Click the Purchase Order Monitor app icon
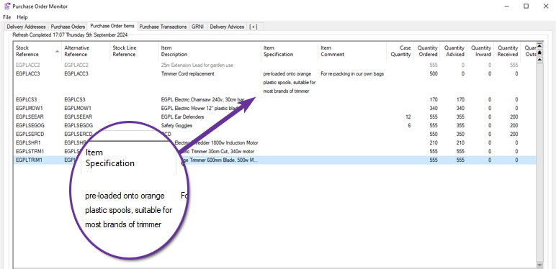This screenshot has width=556, height=269. point(6,6)
